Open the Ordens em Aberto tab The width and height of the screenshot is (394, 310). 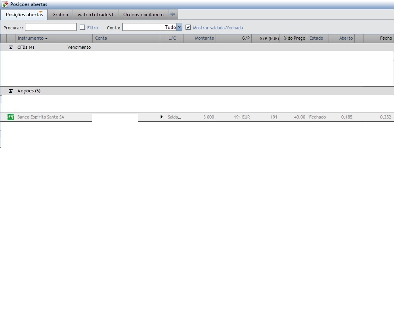pos(143,15)
